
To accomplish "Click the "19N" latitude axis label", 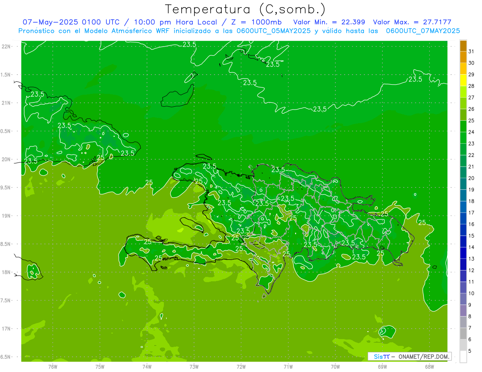I will click(6, 216).
